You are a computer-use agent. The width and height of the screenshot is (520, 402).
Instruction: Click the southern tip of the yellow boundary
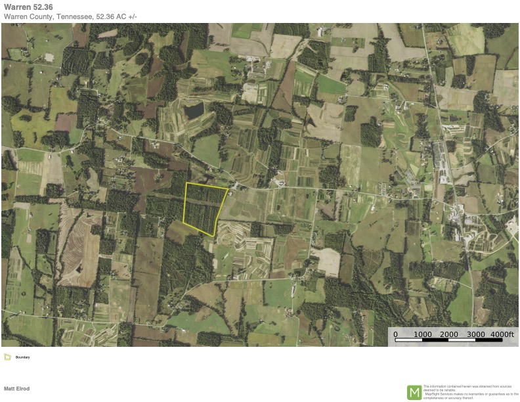coord(213,235)
